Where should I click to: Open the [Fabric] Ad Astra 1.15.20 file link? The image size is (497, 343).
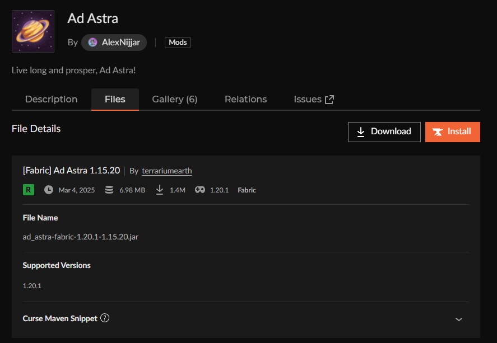point(71,170)
